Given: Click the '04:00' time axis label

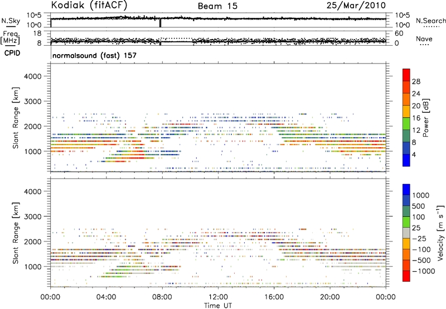Looking at the screenshot, I should (106, 297).
